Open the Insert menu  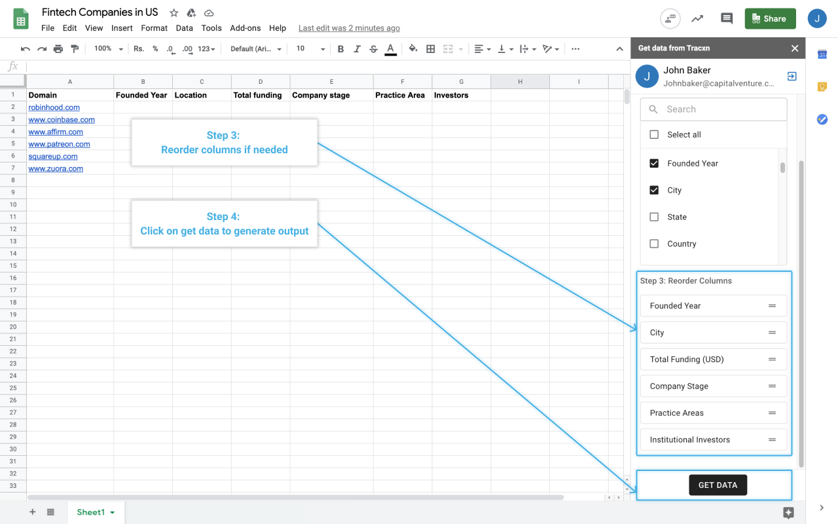coord(122,28)
